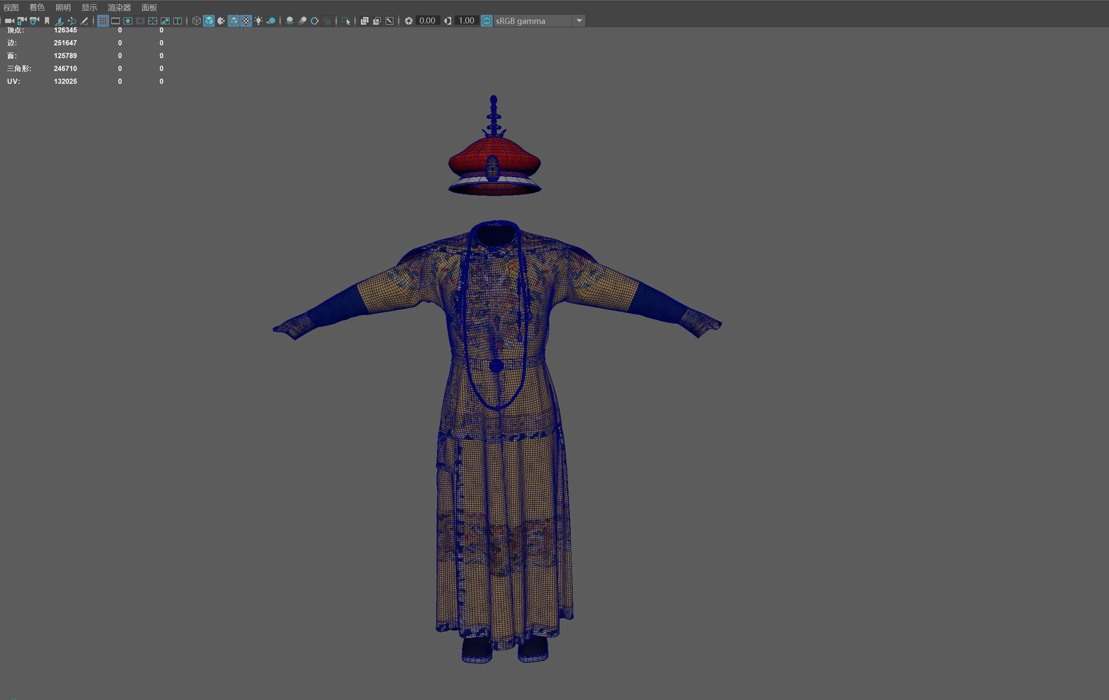Toggle the color management ON button
The image size is (1109, 700).
pos(486,21)
